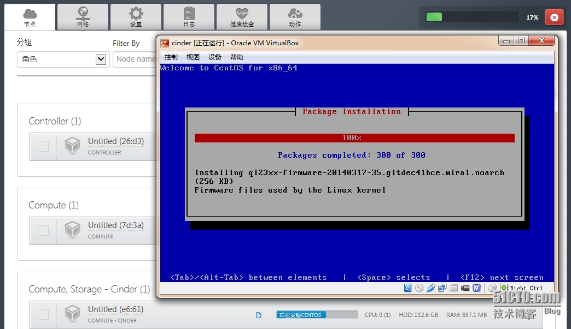Open the 设置 (Settings) tab
This screenshot has width=571, height=329.
136,17
